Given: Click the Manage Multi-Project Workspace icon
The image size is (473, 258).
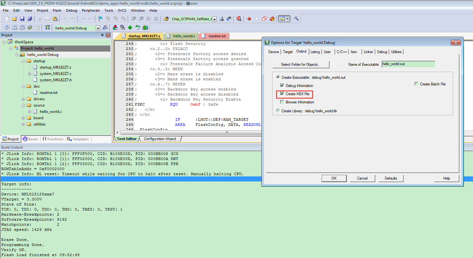Looking at the screenshot, I should coord(123,28).
